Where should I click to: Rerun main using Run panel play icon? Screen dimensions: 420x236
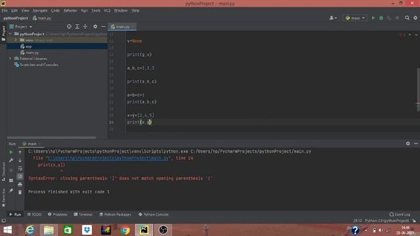point(11,152)
